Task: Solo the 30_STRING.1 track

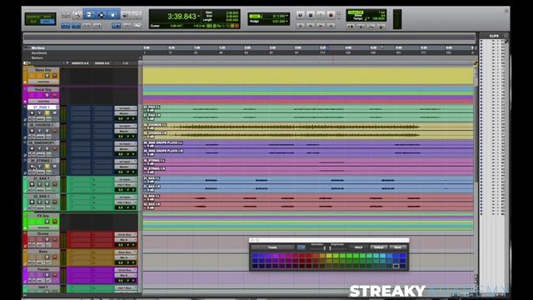Action: click(x=47, y=167)
